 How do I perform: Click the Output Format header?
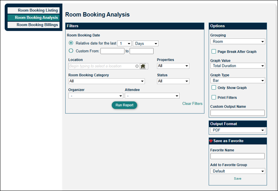pyautogui.click(x=238, y=124)
